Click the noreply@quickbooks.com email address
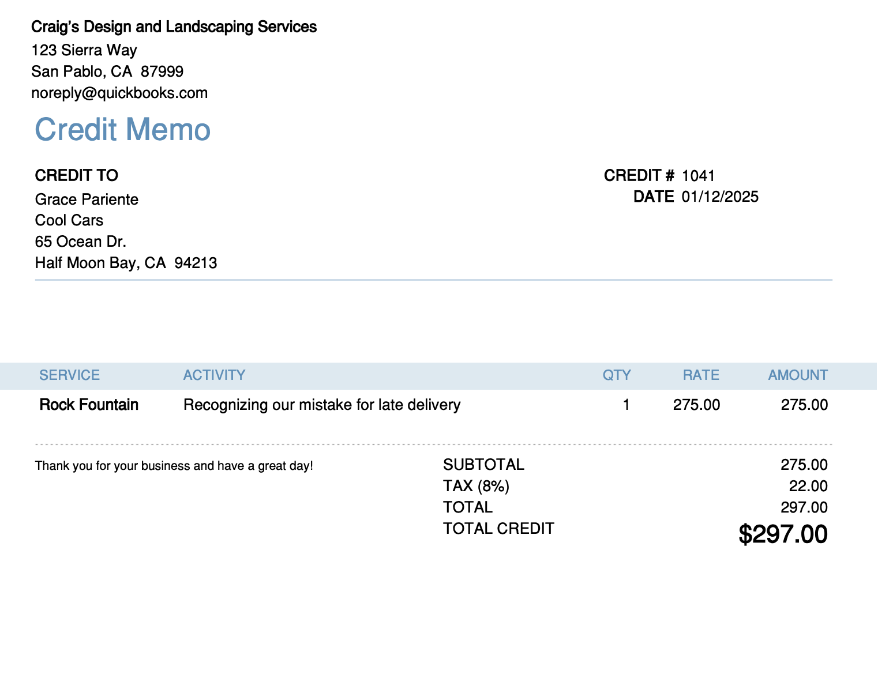The height and width of the screenshot is (678, 893). coord(119,93)
